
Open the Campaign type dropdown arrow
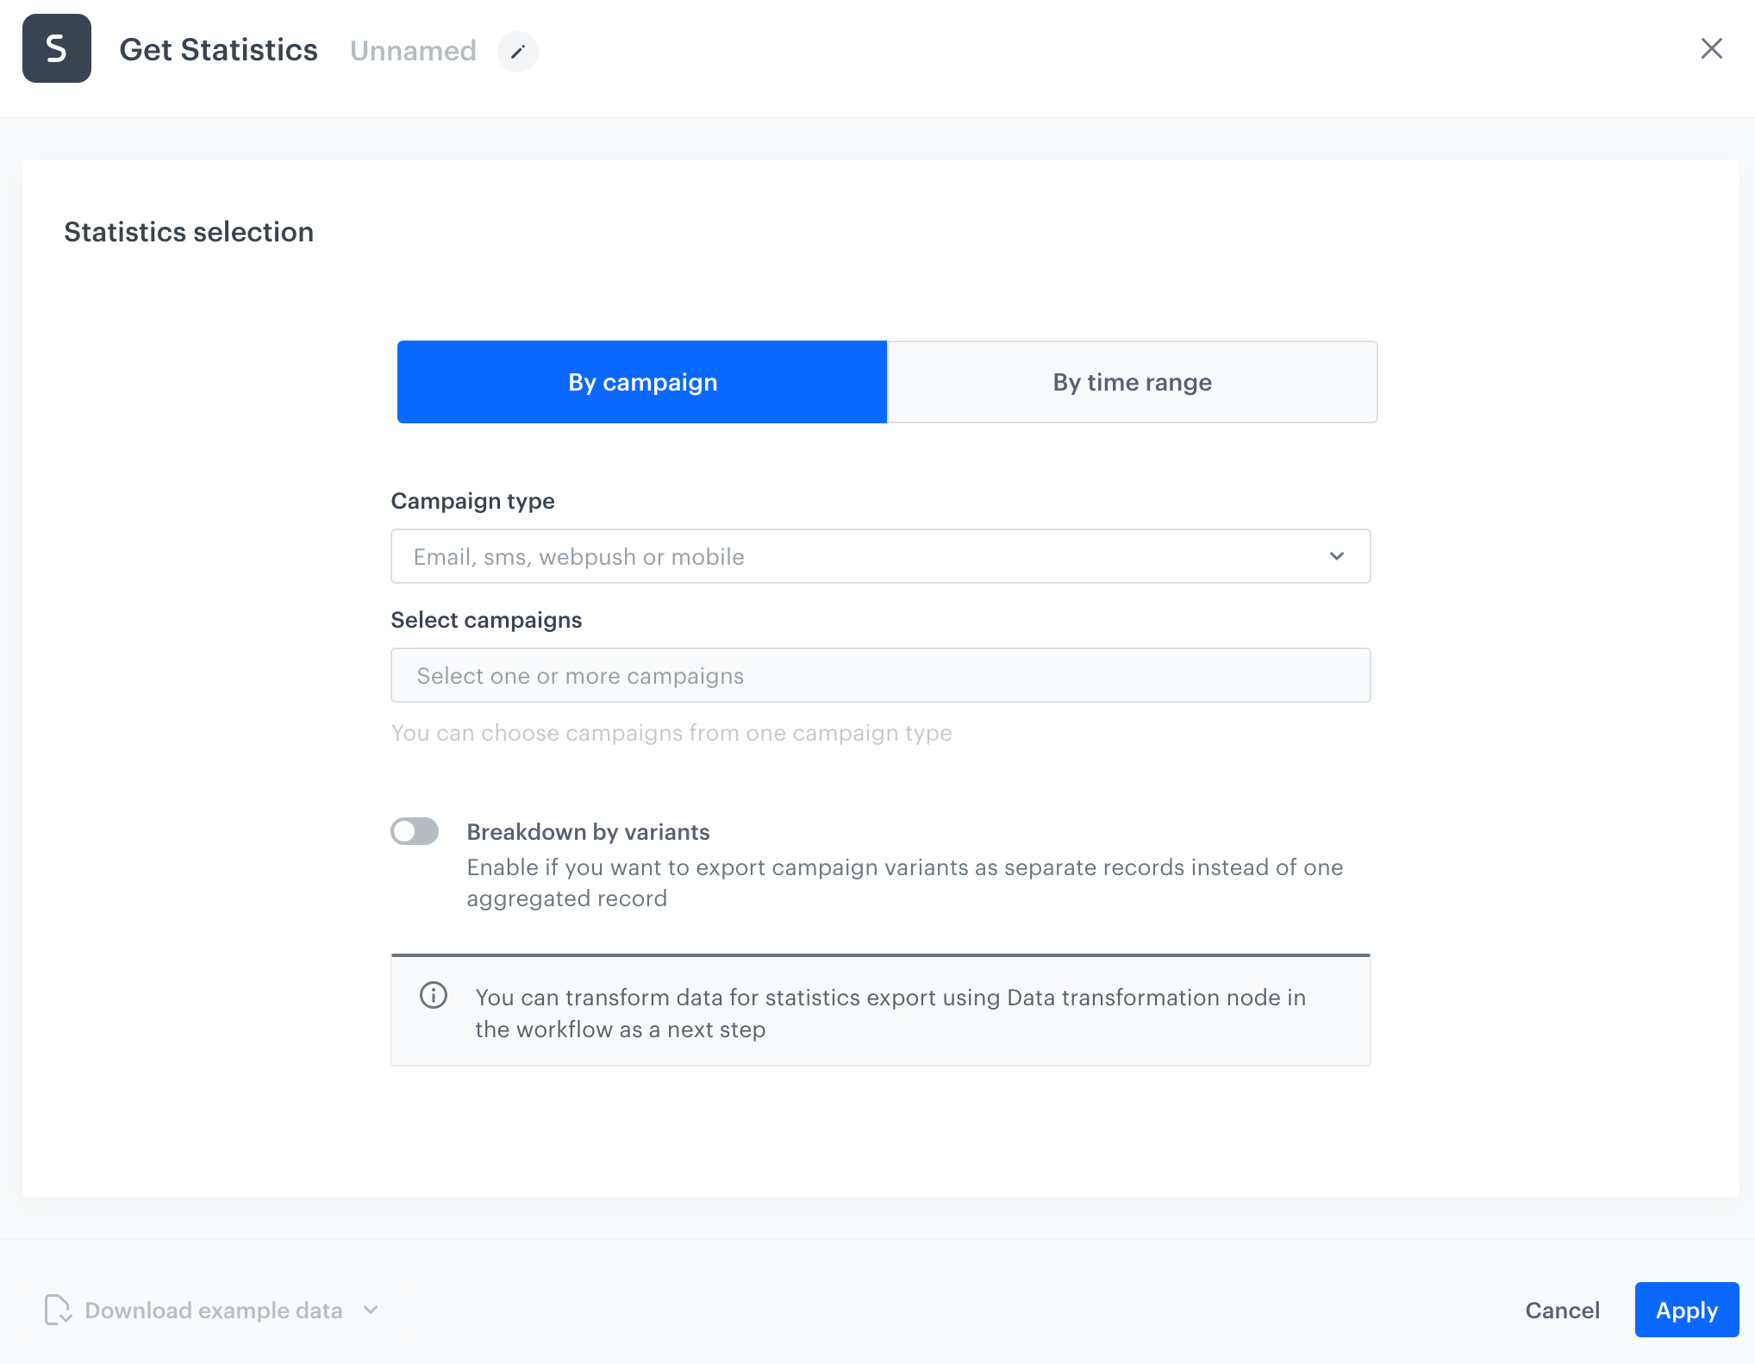pyautogui.click(x=1337, y=556)
